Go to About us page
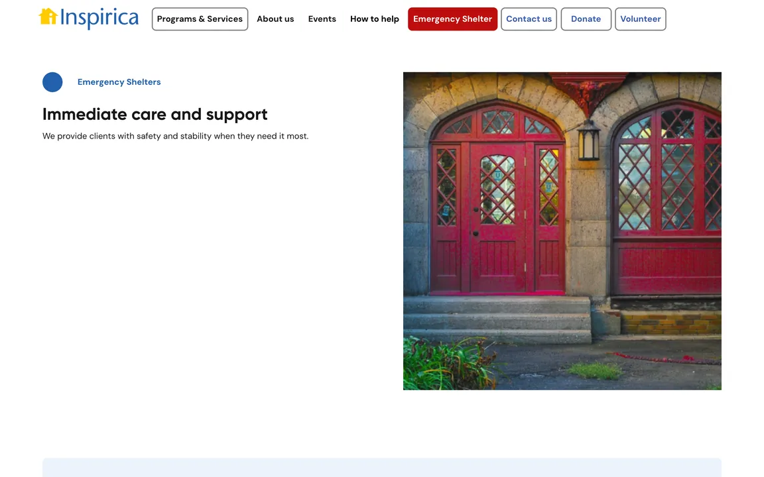 click(275, 19)
